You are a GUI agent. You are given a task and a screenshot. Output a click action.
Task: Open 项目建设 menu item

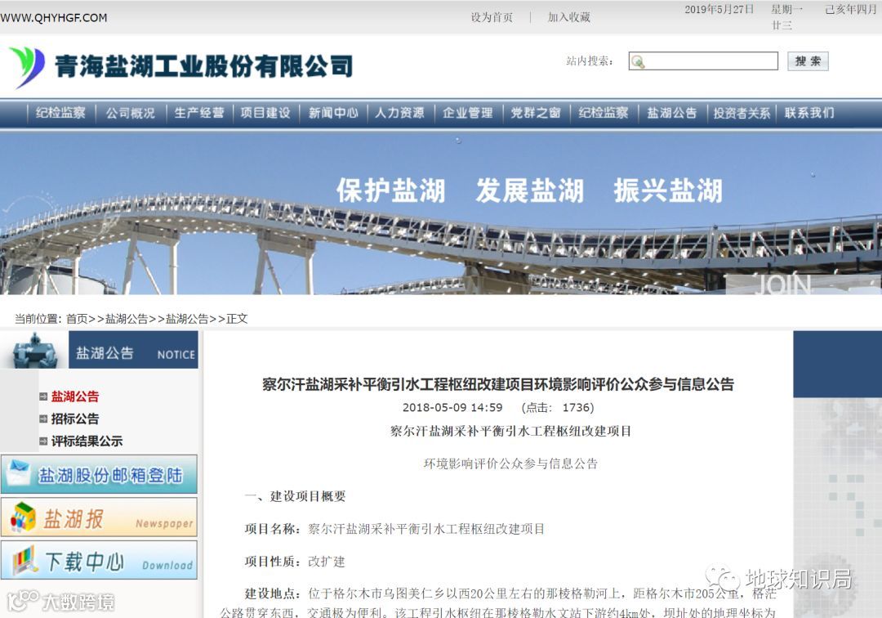tap(265, 113)
